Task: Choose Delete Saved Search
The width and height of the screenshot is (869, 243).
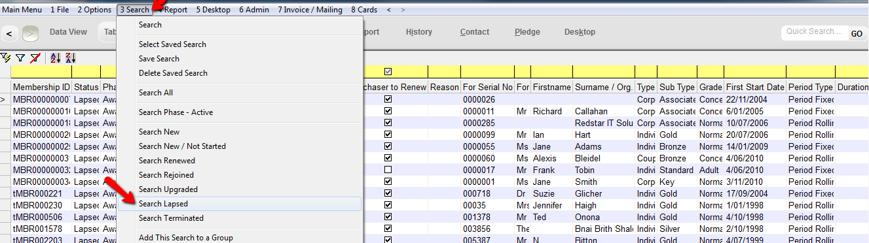Action: point(240,73)
